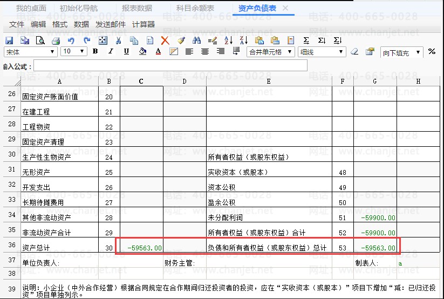Click the last Sigma sum icon

click(337, 40)
